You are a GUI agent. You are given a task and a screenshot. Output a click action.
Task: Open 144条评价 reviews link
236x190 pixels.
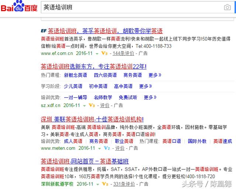coord(124,53)
